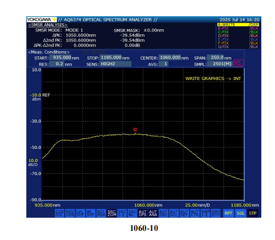275x240 pixels.
Task: Click the 10.0 top level axis label
Action: point(36,70)
